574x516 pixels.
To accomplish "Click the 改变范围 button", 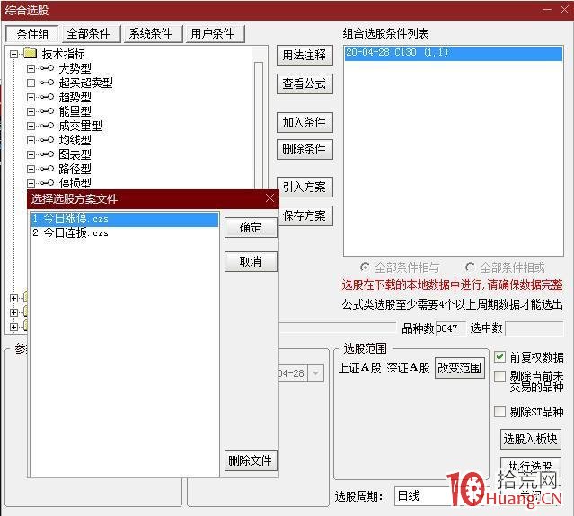I will 460,368.
